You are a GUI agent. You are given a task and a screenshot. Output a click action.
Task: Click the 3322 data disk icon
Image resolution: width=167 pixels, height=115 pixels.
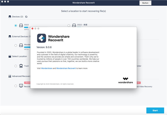74,25
